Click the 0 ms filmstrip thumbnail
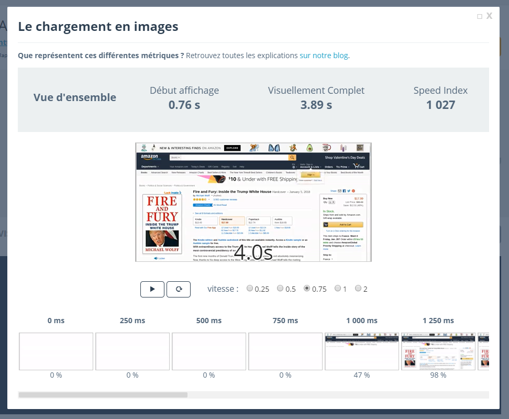 56,351
